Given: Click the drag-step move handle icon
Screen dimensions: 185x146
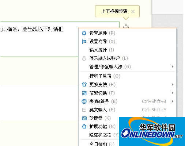Looking at the screenshot, I should coord(126,26).
